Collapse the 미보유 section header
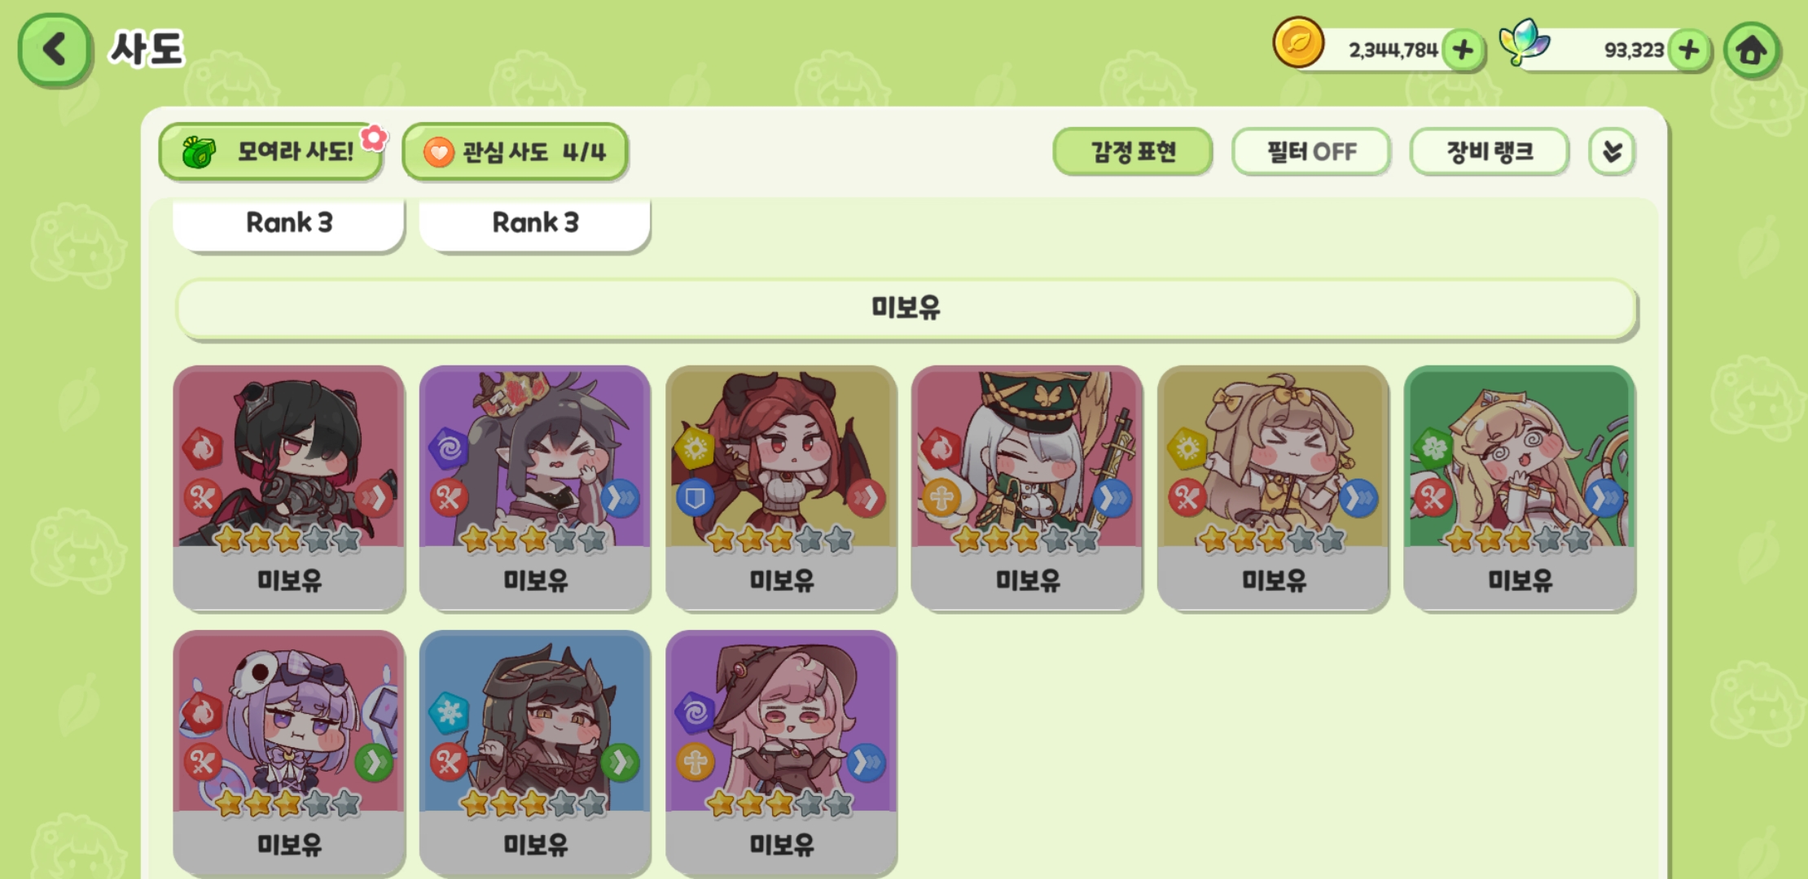1808x879 pixels. click(x=906, y=308)
